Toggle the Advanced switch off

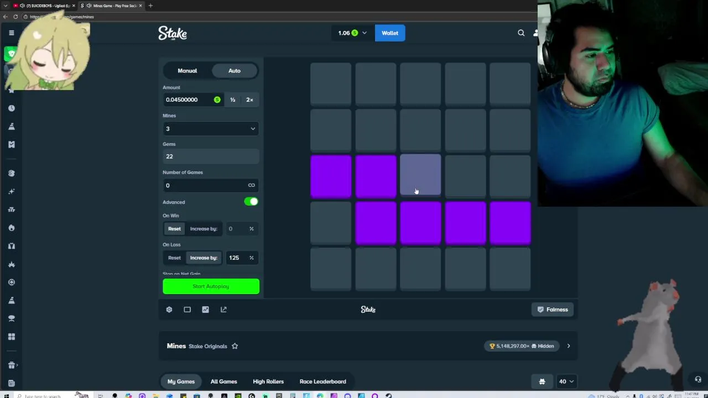251,202
